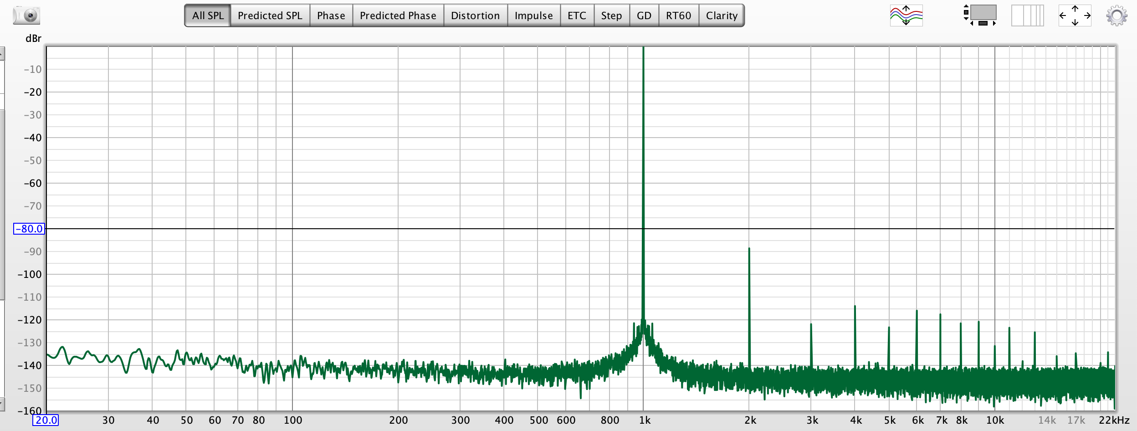This screenshot has width=1137, height=431.
Task: Click the 100 frequency axis label
Action: point(293,420)
